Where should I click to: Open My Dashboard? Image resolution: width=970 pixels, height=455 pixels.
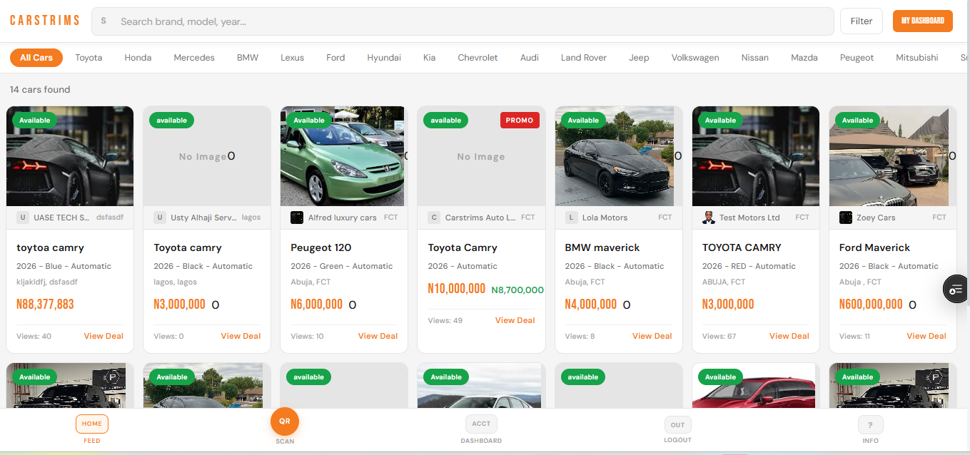923,21
